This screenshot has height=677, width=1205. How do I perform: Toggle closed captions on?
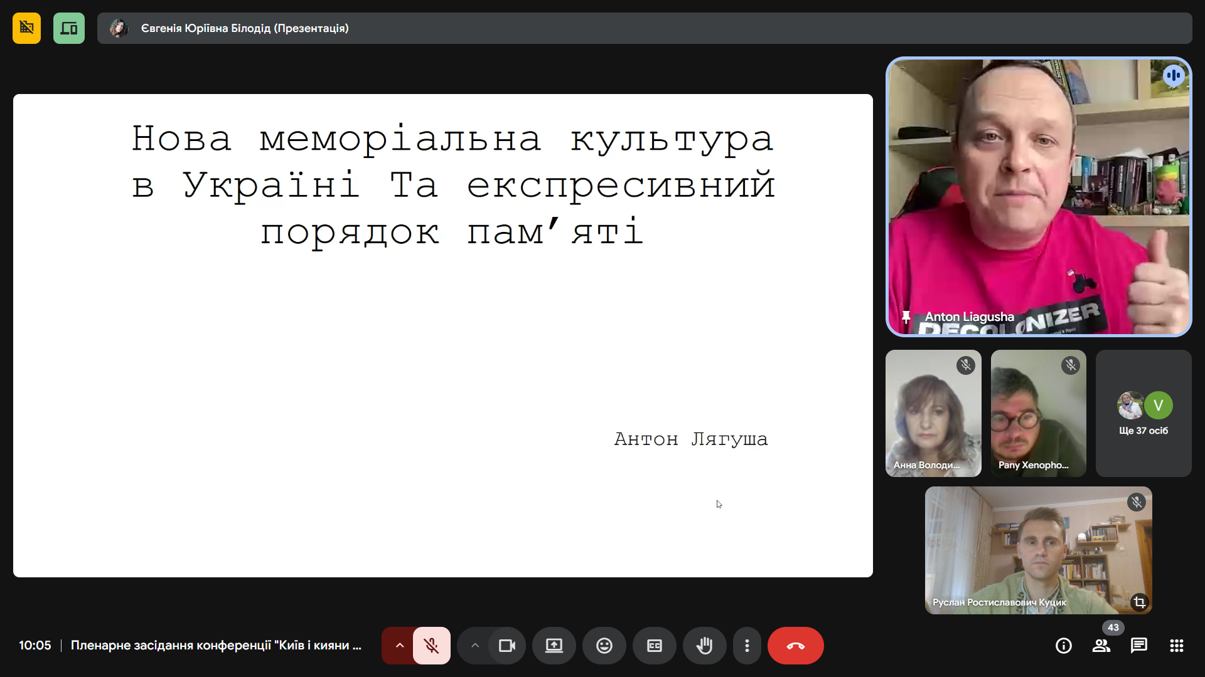tap(654, 646)
